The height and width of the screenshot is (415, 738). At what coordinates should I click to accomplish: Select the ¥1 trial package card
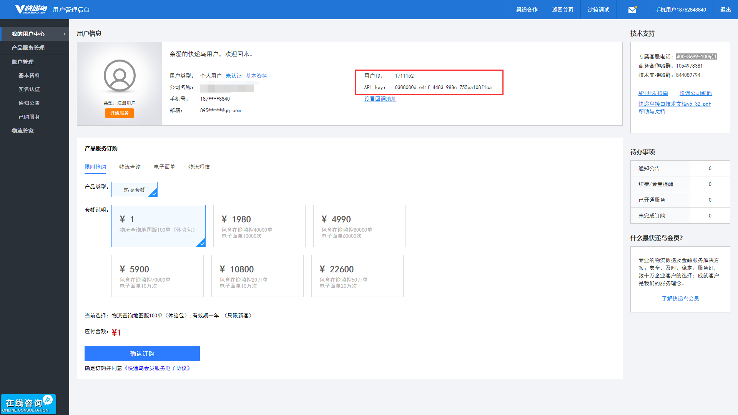click(x=158, y=226)
